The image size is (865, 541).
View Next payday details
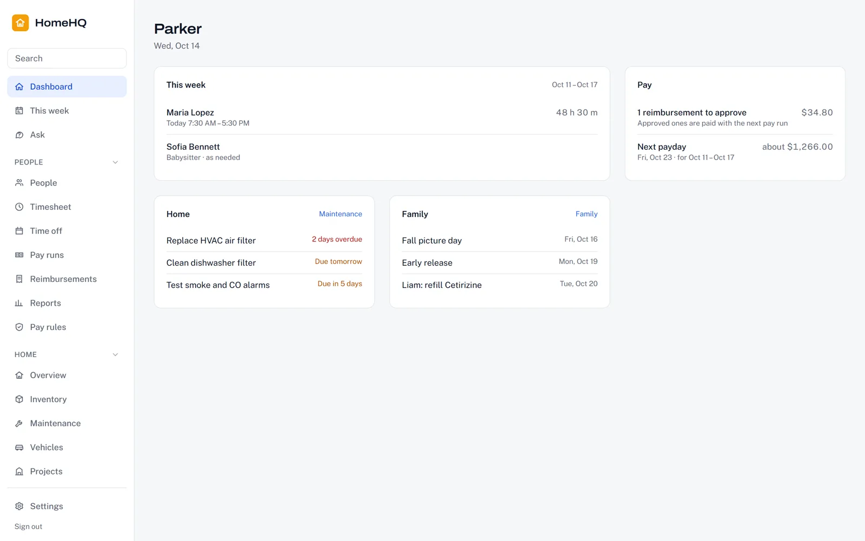pos(735,151)
